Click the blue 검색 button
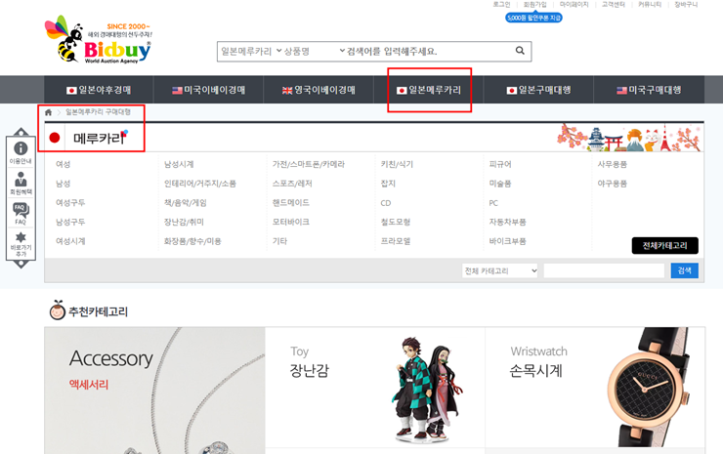 click(x=684, y=270)
